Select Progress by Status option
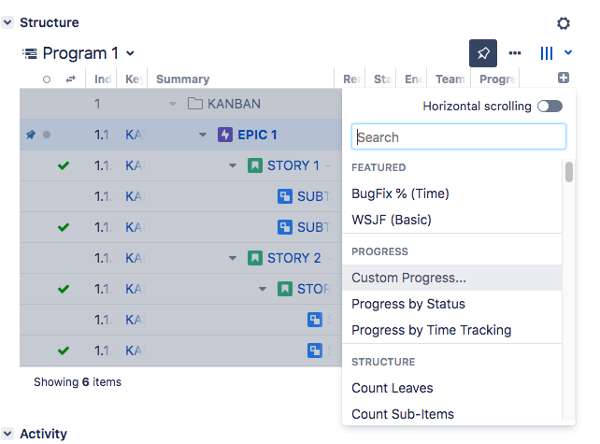 407,304
